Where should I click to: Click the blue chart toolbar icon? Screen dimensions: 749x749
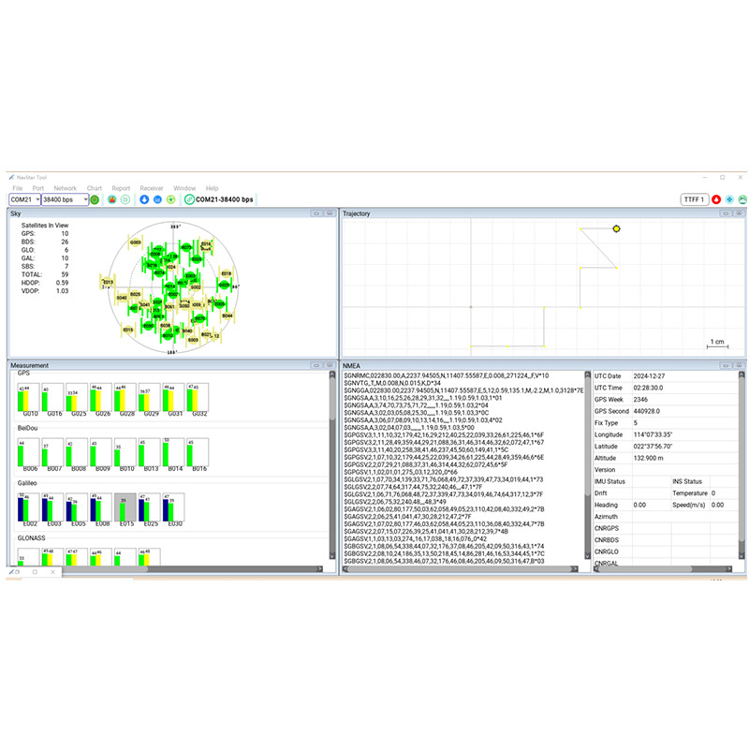(x=157, y=199)
